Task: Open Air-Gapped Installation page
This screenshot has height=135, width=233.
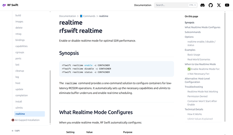Action: 27,120
